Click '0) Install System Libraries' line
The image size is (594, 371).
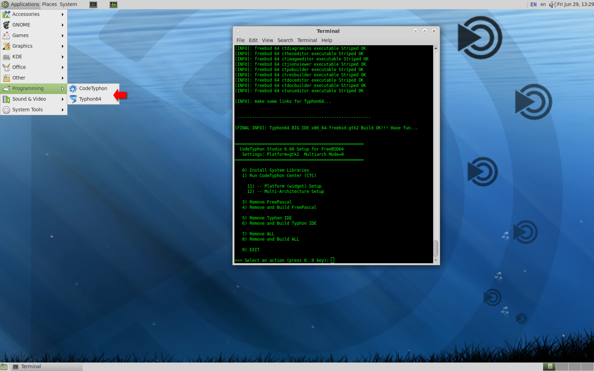[275, 170]
